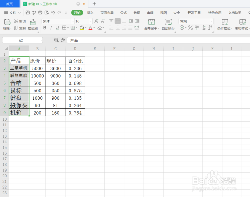Open the 文件 file menu
This screenshot has height=197, width=250.
(12, 13)
